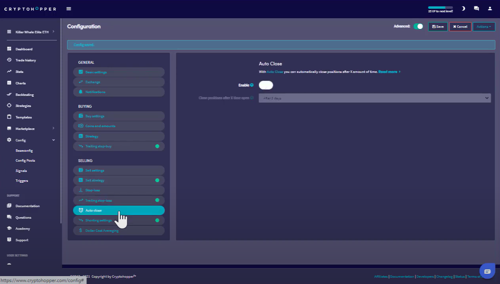Open the chat messages icon
500x284 pixels.
(x=476, y=8)
